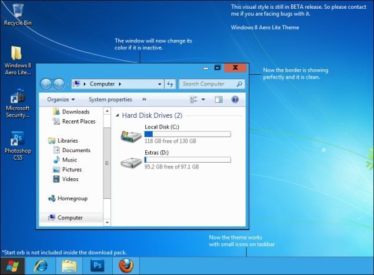Viewport: 374px width, 275px height.
Task: Open the view options dropdown arrow
Action: tap(203, 100)
